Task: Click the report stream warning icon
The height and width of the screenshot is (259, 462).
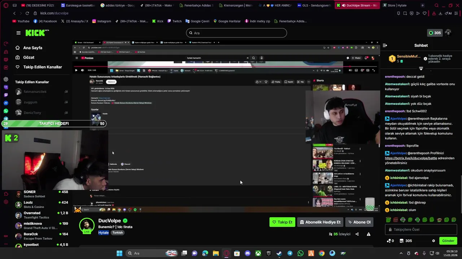Action: [x=369, y=234]
